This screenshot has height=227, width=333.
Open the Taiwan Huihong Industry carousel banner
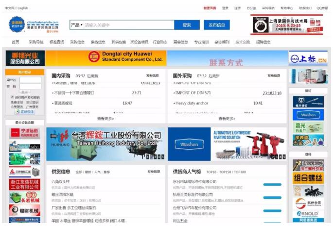pyautogui.click(x=105, y=144)
